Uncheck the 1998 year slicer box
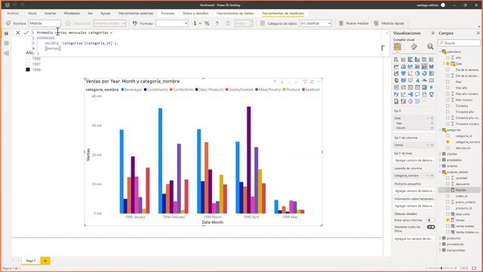The width and height of the screenshot is (483, 272). (28, 70)
